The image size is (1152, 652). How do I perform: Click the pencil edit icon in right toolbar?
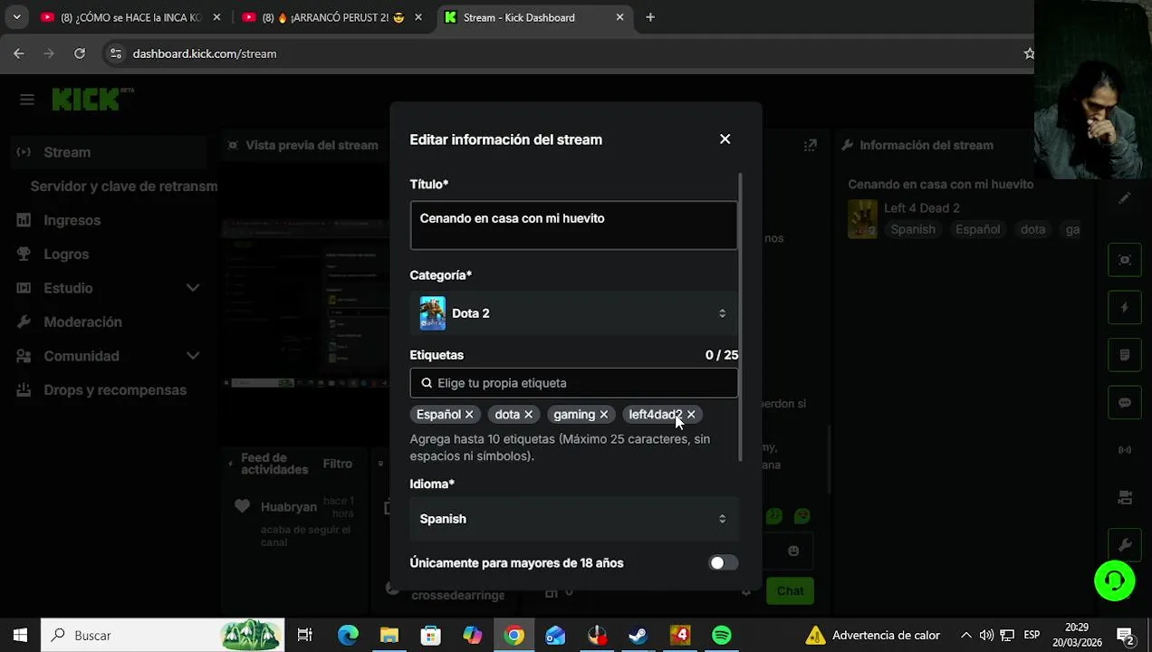(x=1125, y=198)
